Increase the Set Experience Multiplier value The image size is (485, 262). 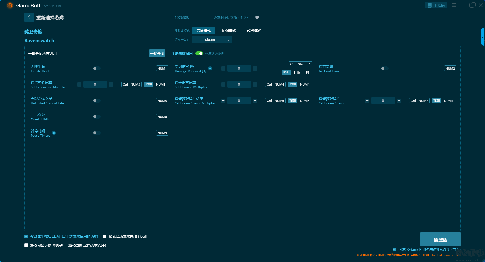[111, 84]
